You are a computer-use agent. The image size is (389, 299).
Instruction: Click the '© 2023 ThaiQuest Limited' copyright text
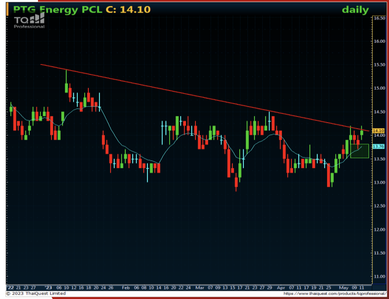(x=36, y=294)
